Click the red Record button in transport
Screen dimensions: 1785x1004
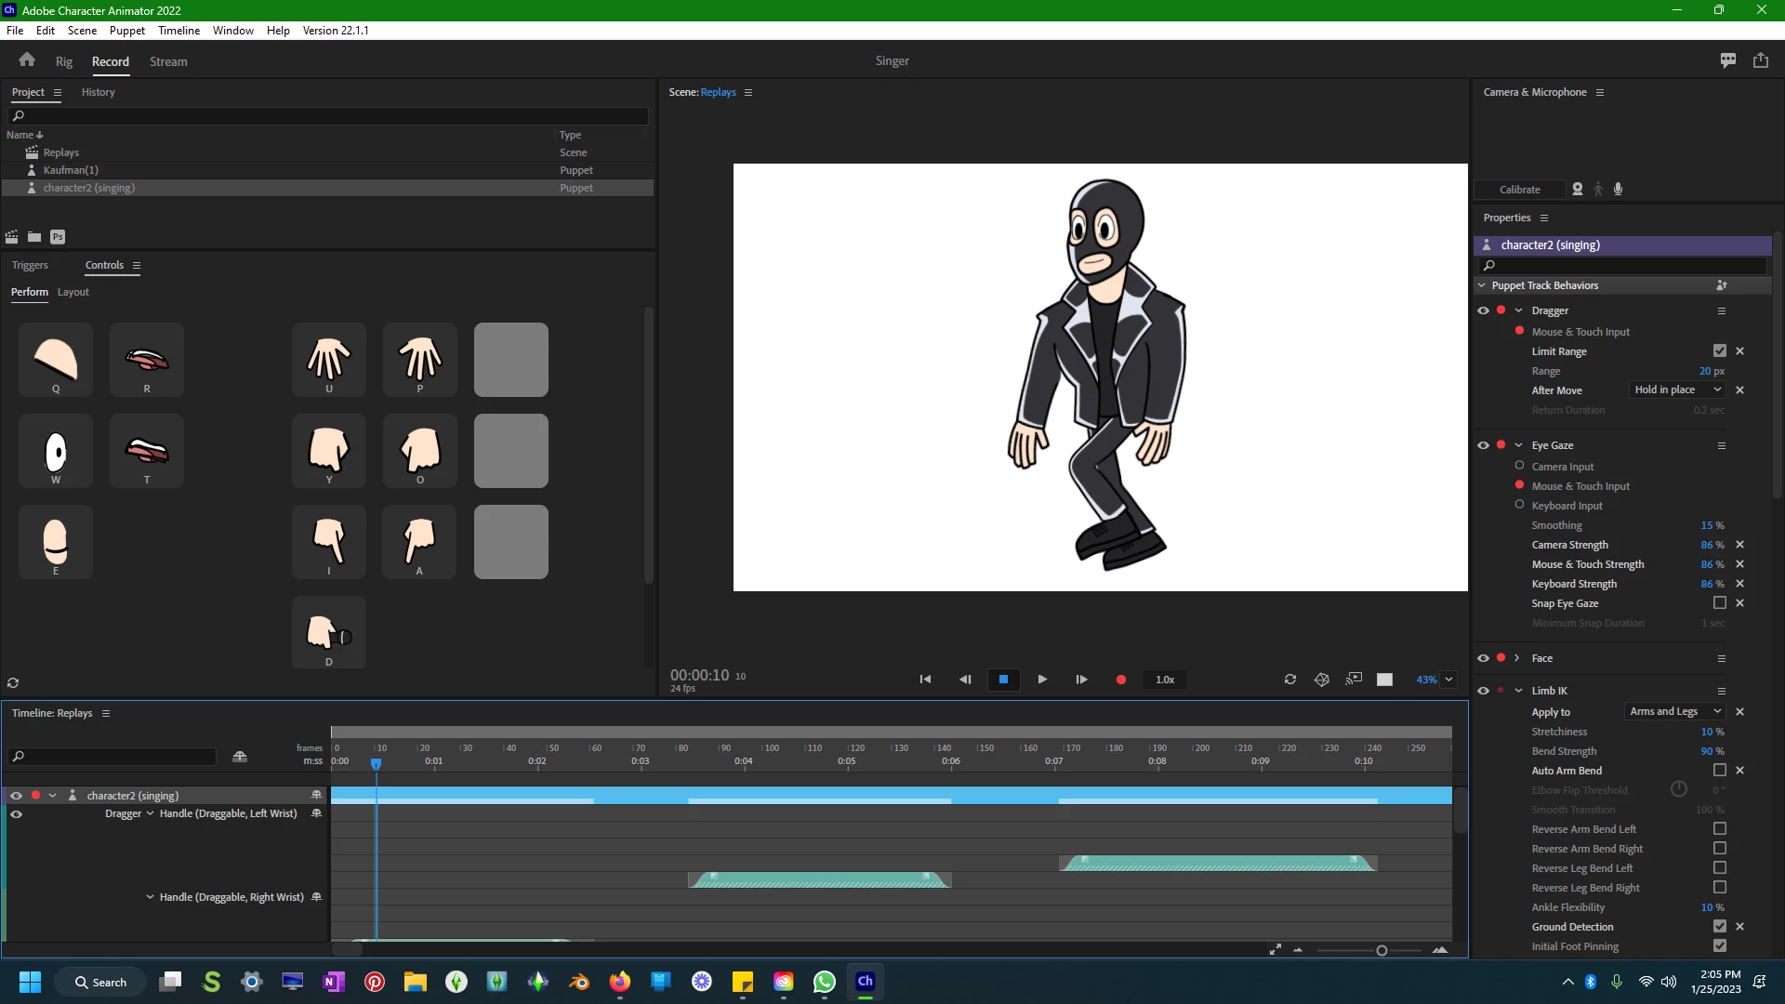pyautogui.click(x=1120, y=680)
